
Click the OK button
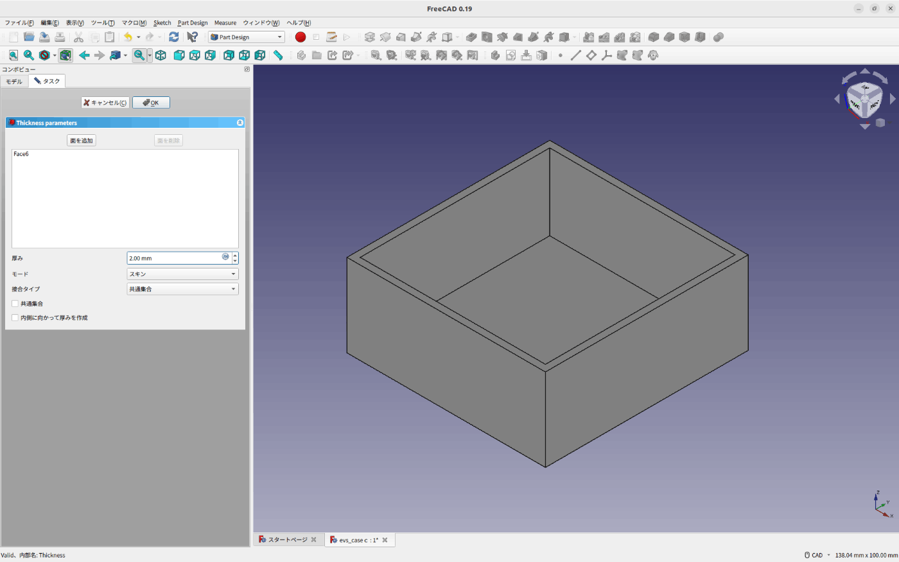click(151, 103)
